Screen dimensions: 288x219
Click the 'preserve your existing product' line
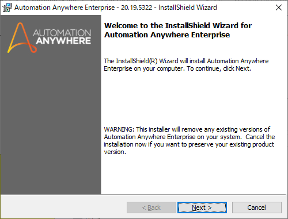click(x=231, y=144)
